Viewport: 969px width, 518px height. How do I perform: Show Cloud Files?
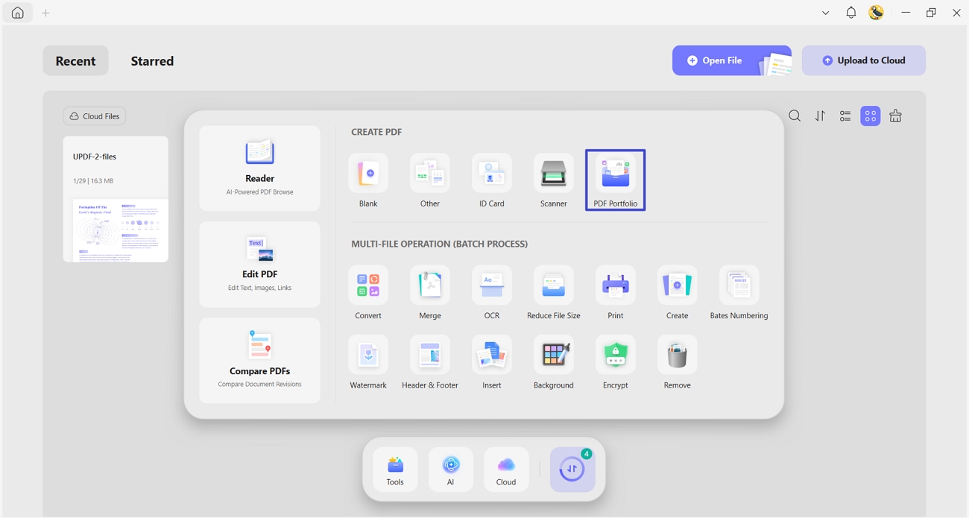[95, 116]
